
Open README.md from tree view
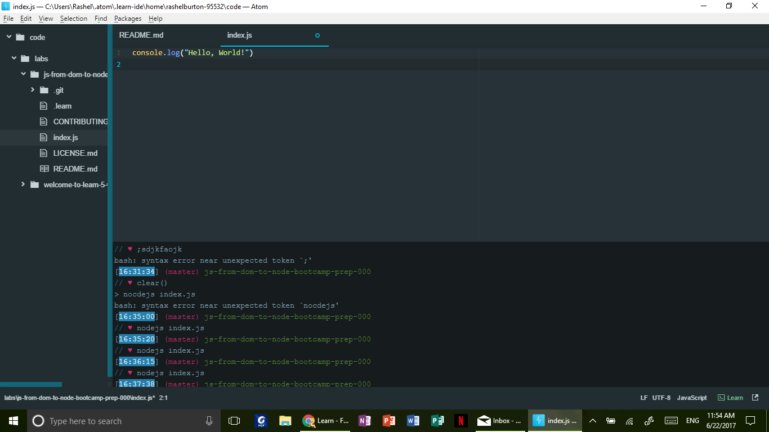point(75,169)
